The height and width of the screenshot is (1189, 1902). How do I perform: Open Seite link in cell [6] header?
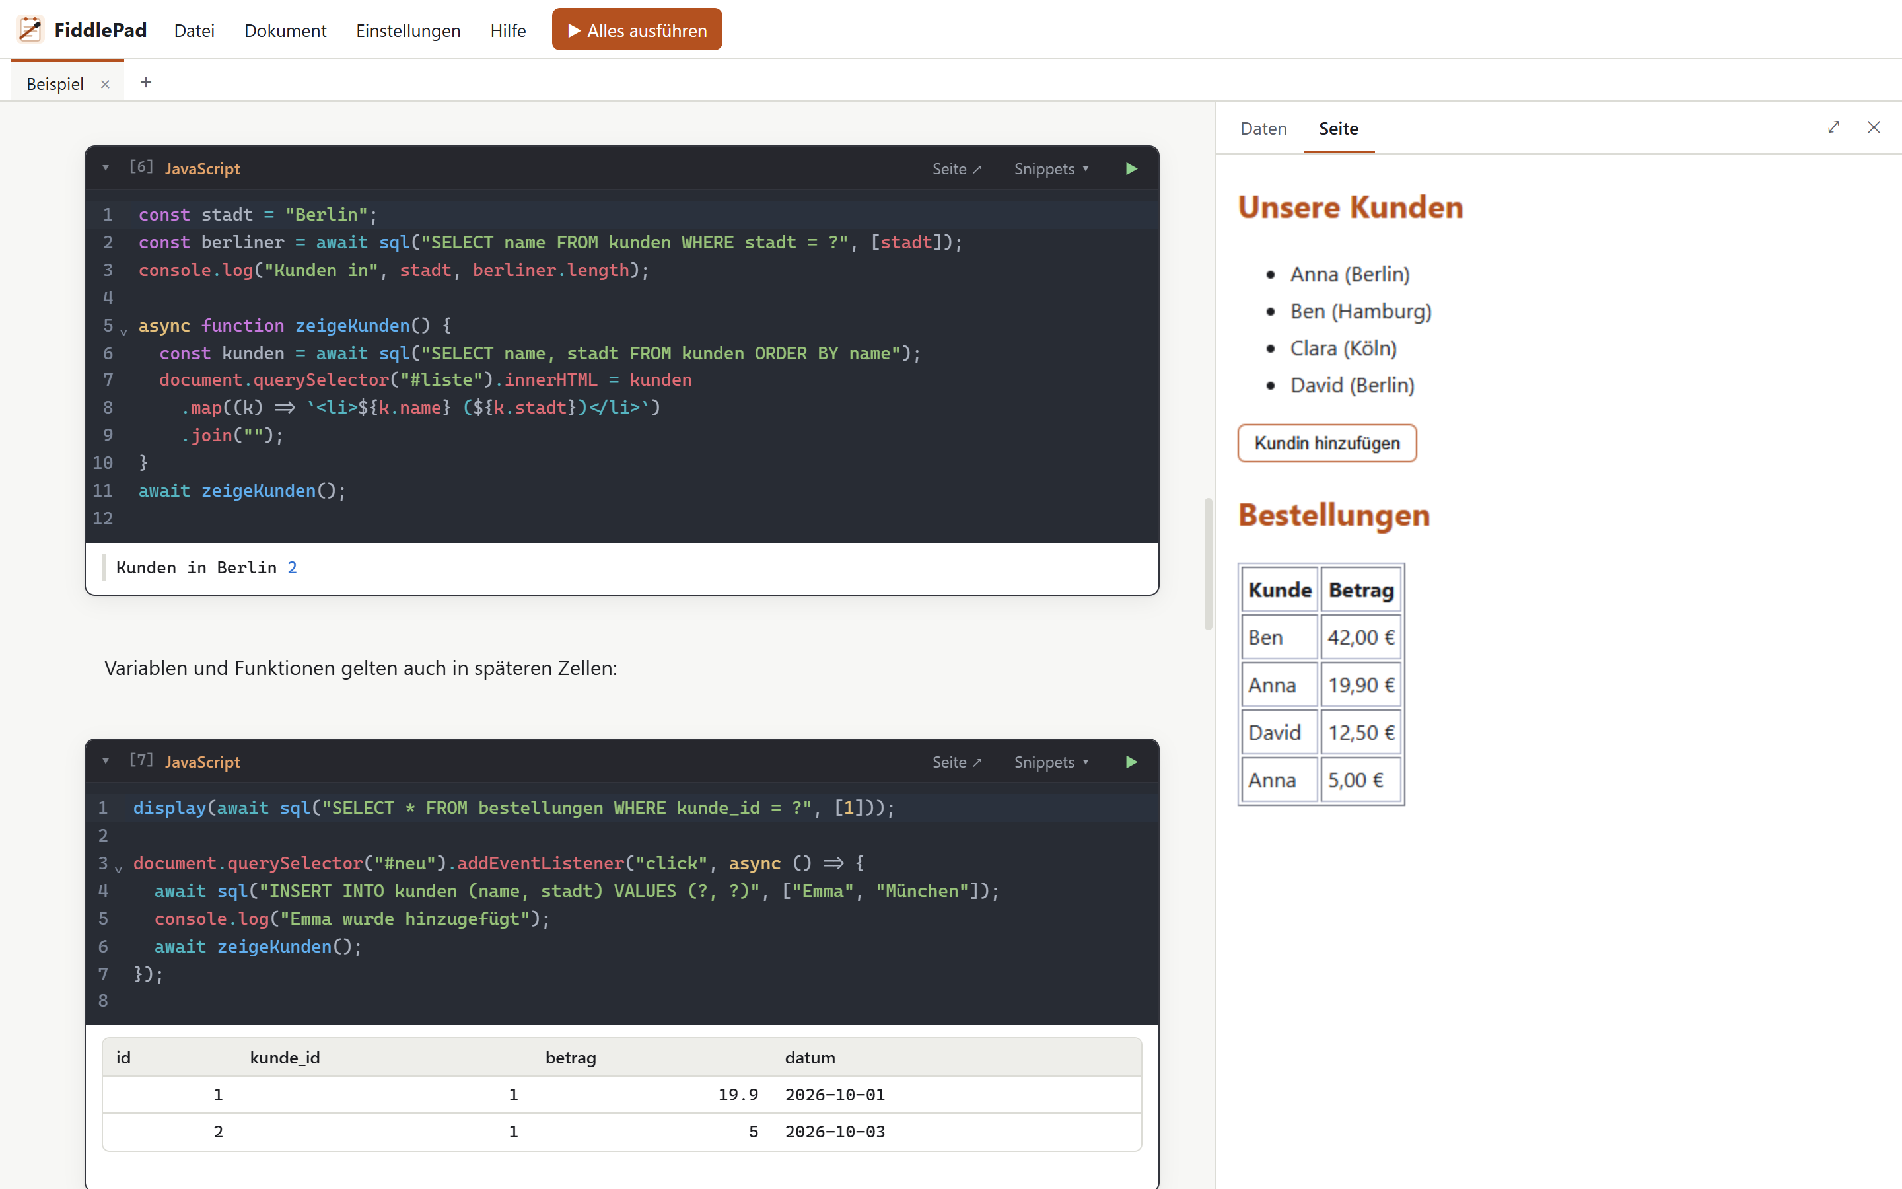(x=956, y=169)
